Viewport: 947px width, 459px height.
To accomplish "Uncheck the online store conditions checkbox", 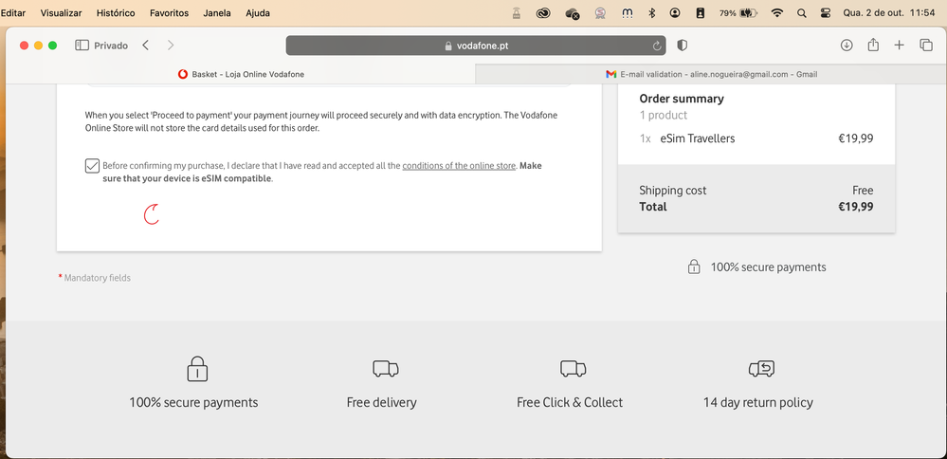I will coord(92,166).
